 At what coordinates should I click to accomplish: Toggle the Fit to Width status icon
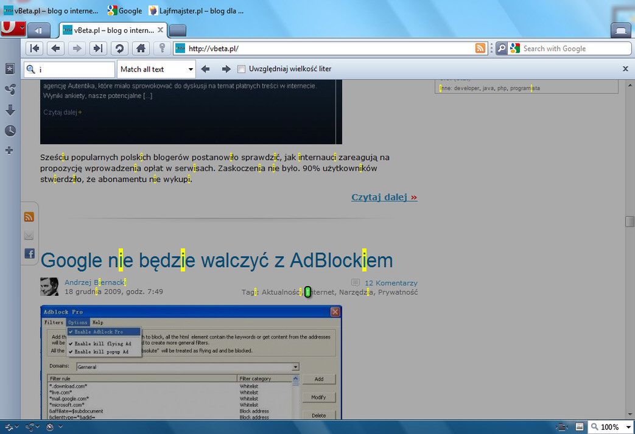[580, 427]
